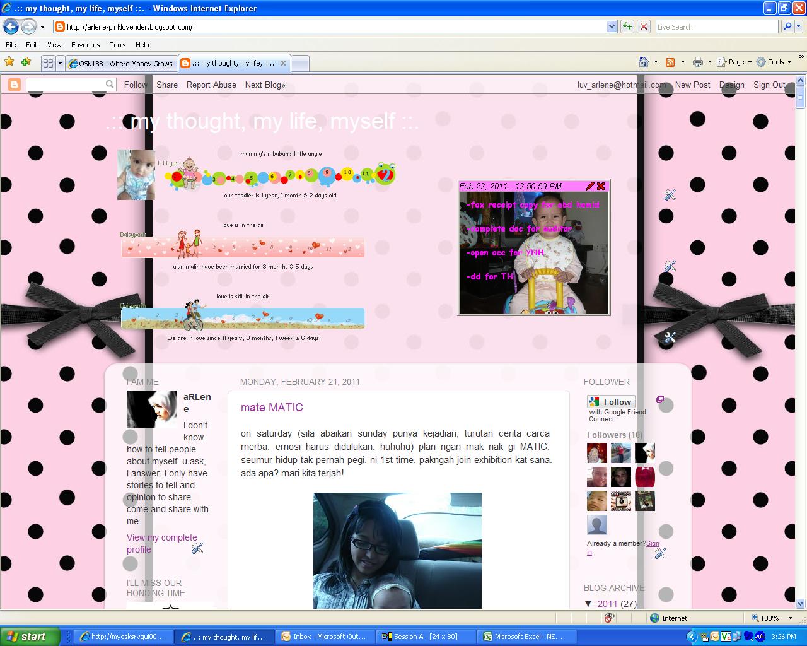Click the Follow with Google Friend Connect button

pos(611,402)
